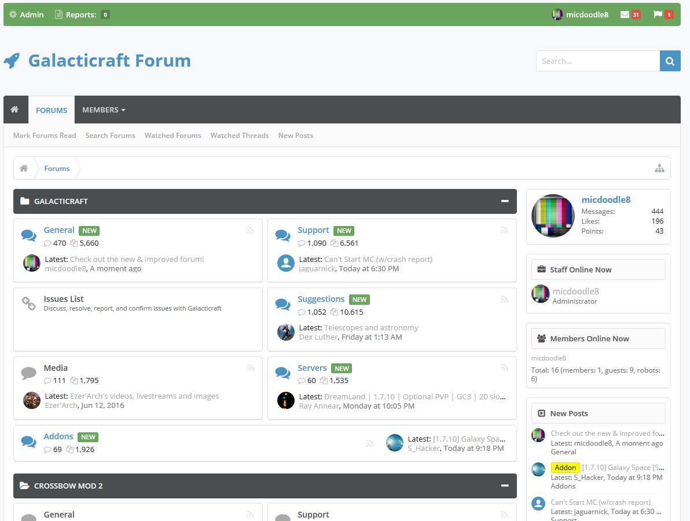The image size is (690, 521).
Task: Open the inbox envelope icon with 31 badge
Action: coord(630,14)
